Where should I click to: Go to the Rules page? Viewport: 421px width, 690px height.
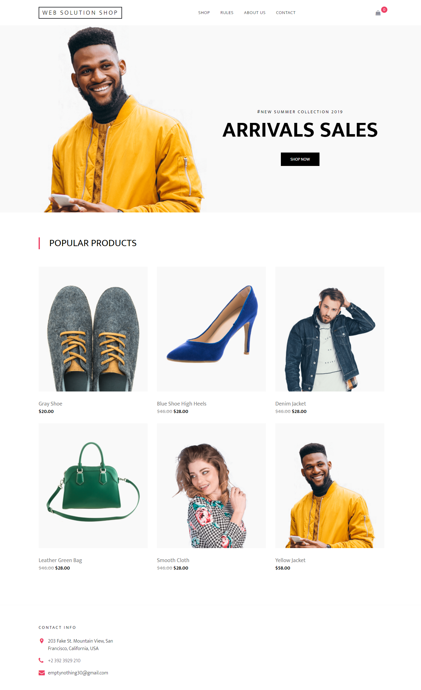coord(227,13)
